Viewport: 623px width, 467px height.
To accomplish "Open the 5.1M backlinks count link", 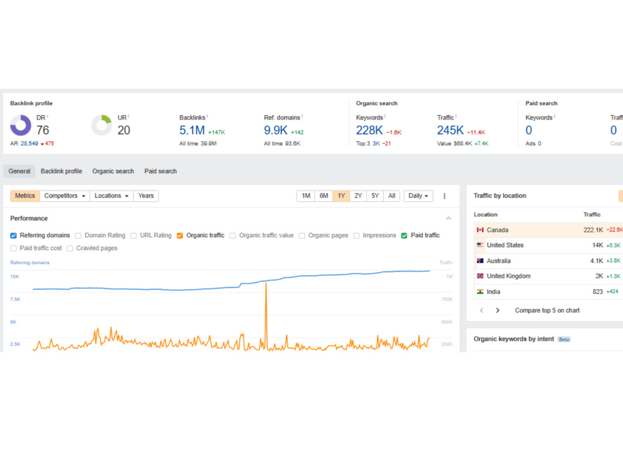I will [192, 130].
